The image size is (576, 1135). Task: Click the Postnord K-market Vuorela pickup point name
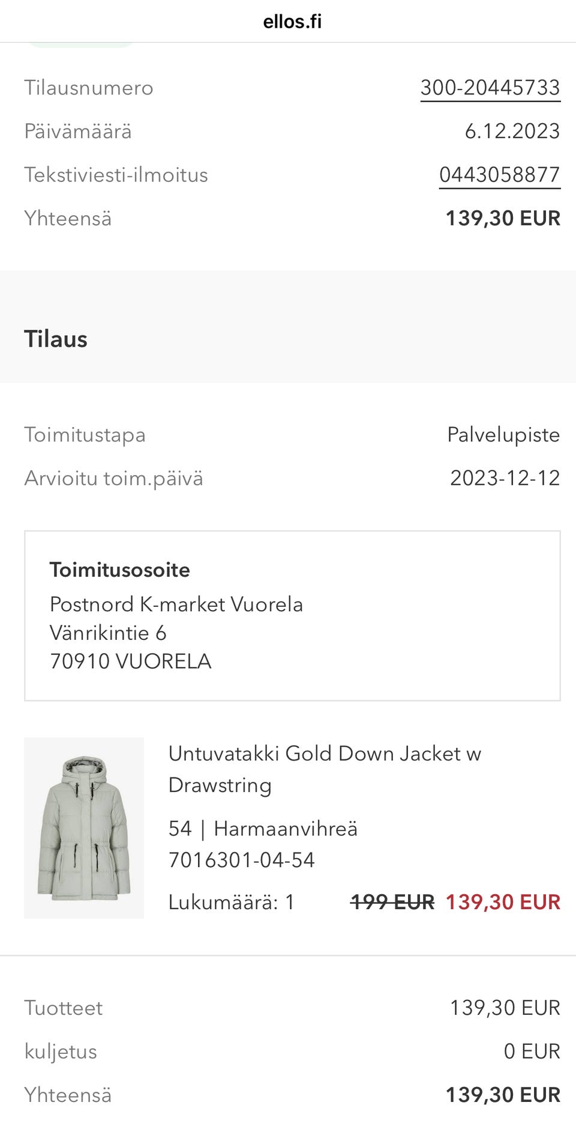[176, 604]
